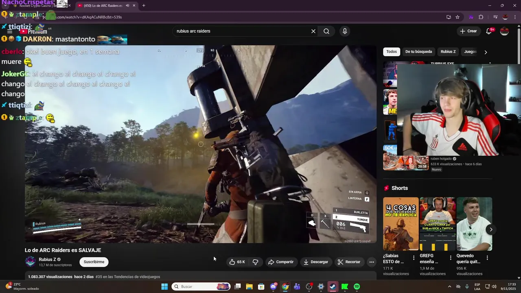The image size is (521, 293).
Task: Download the video with Descargar
Action: (x=316, y=262)
